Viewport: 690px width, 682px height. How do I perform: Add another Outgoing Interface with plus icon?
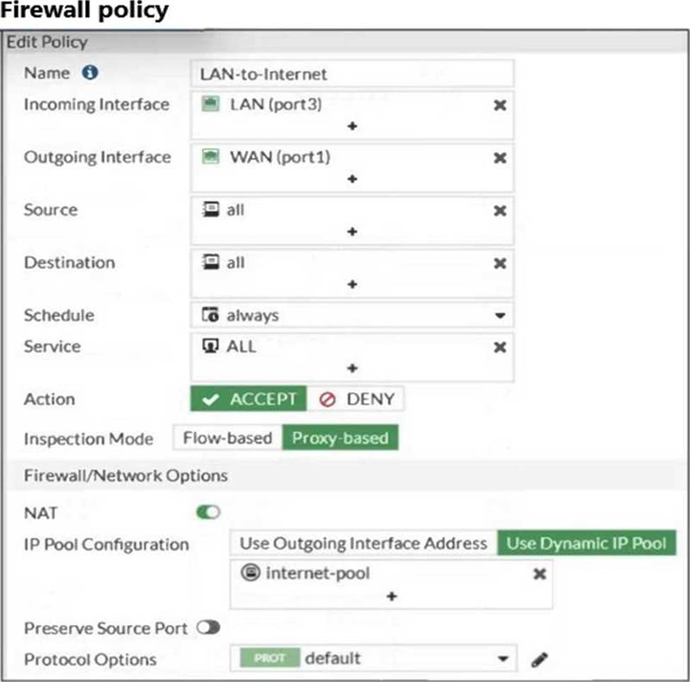pyautogui.click(x=352, y=179)
